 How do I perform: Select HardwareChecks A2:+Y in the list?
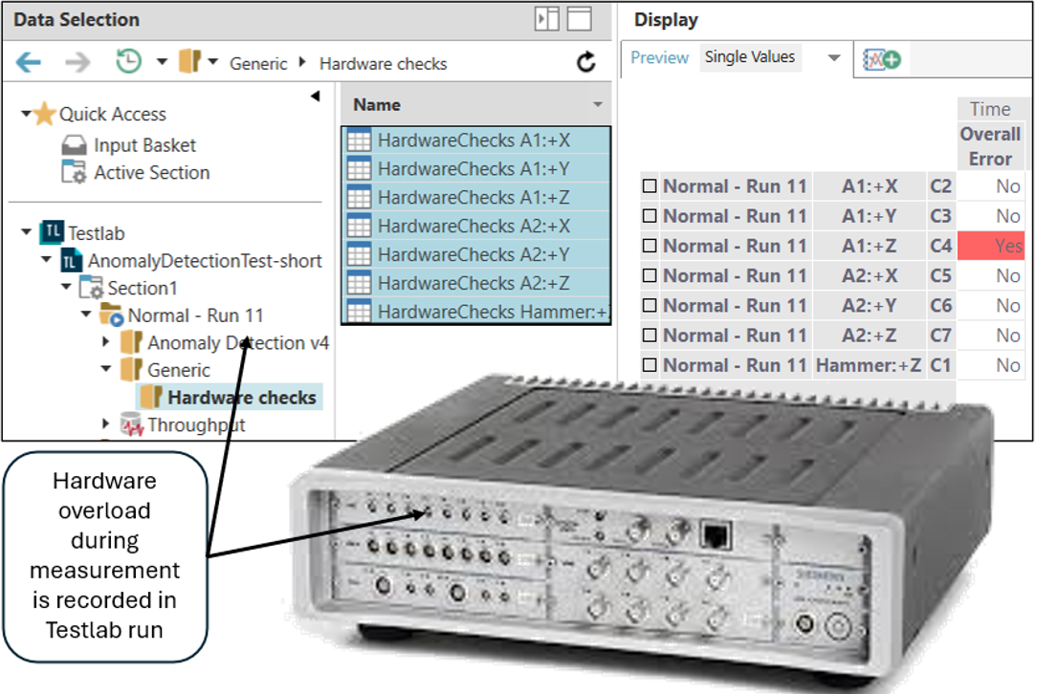click(474, 254)
